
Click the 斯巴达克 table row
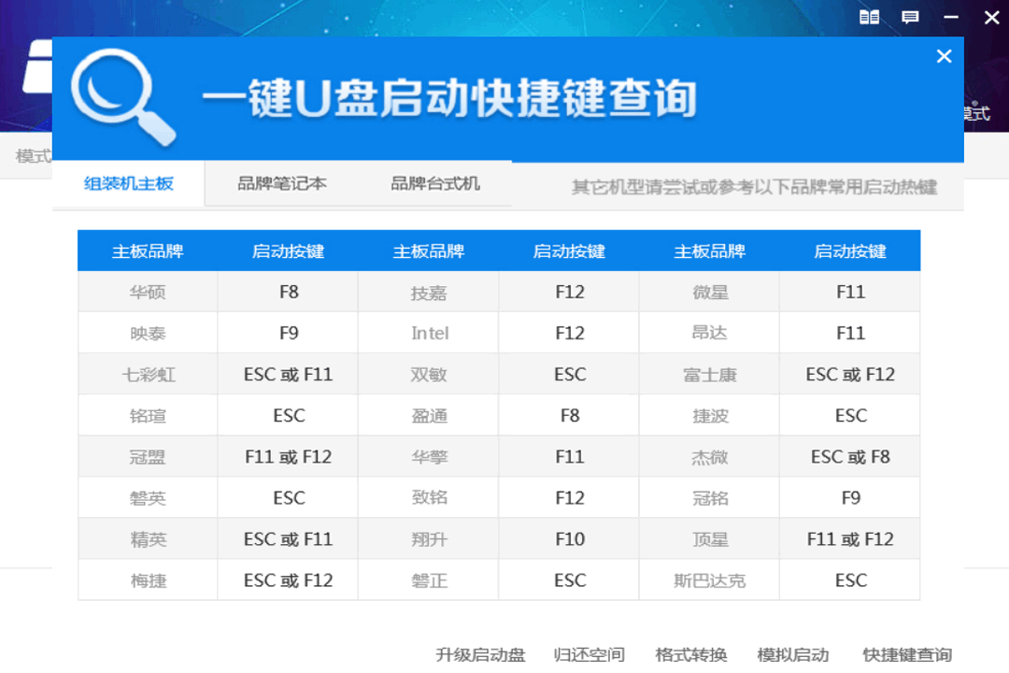709,580
